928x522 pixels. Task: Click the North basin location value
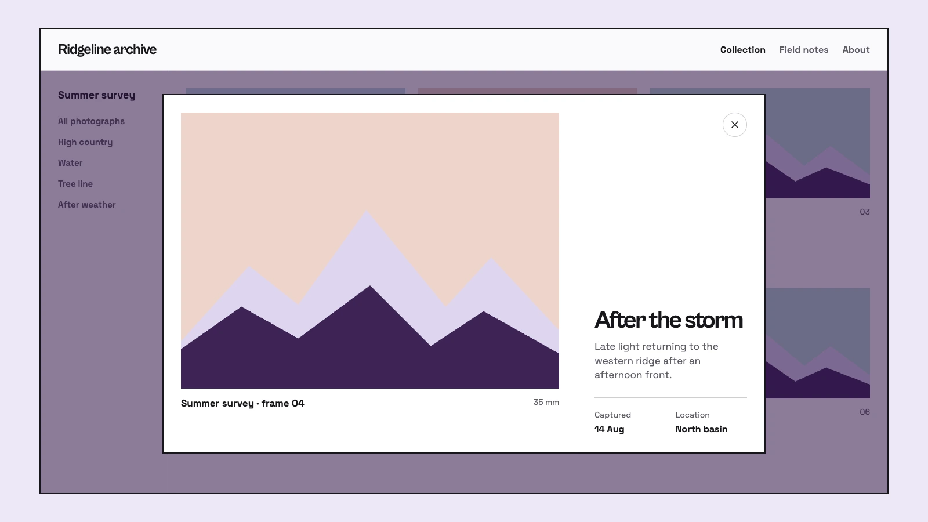(701, 429)
